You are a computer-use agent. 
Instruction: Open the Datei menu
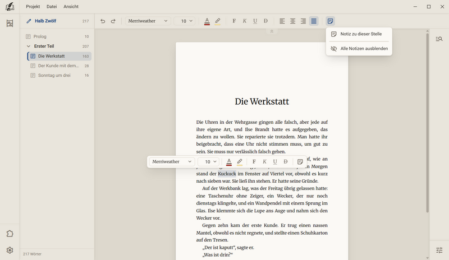(x=52, y=7)
